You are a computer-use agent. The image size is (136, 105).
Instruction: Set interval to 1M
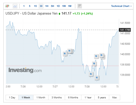[x=70, y=6]
